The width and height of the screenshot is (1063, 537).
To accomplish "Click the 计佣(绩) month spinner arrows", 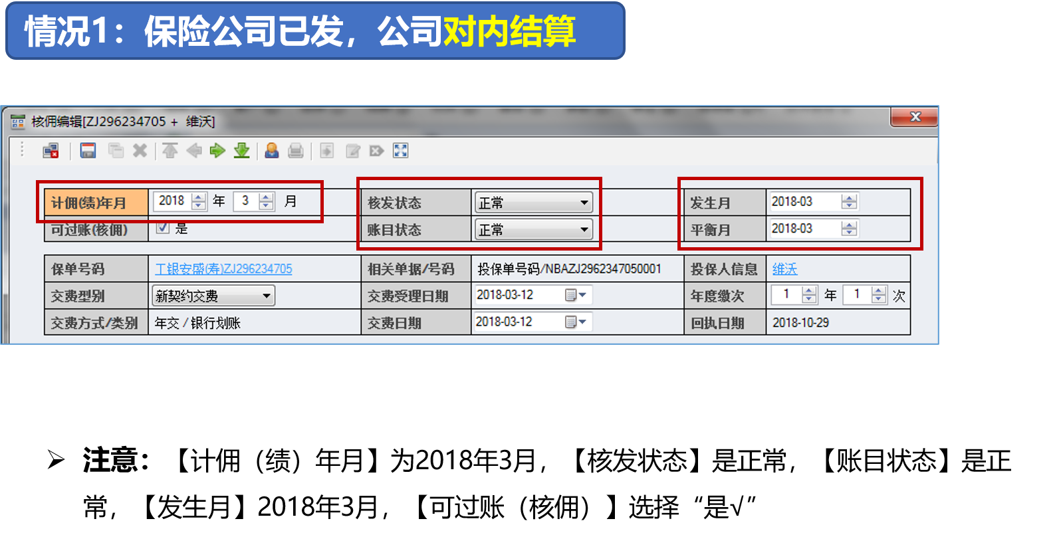I will click(x=267, y=201).
